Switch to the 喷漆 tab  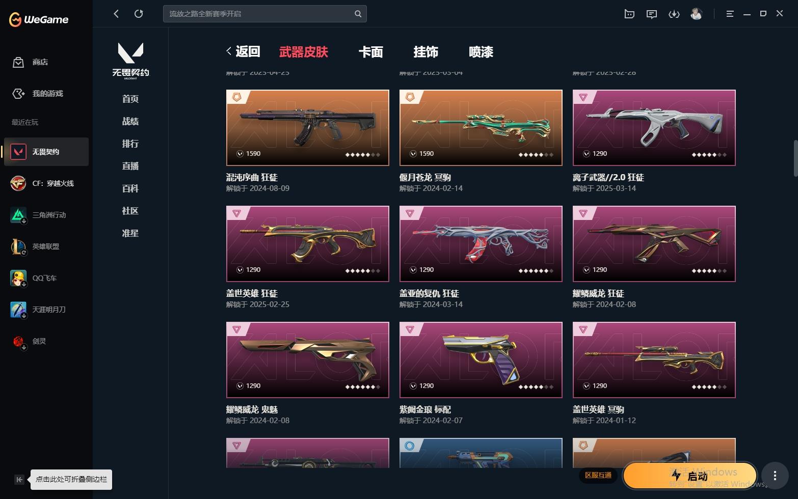tap(481, 52)
